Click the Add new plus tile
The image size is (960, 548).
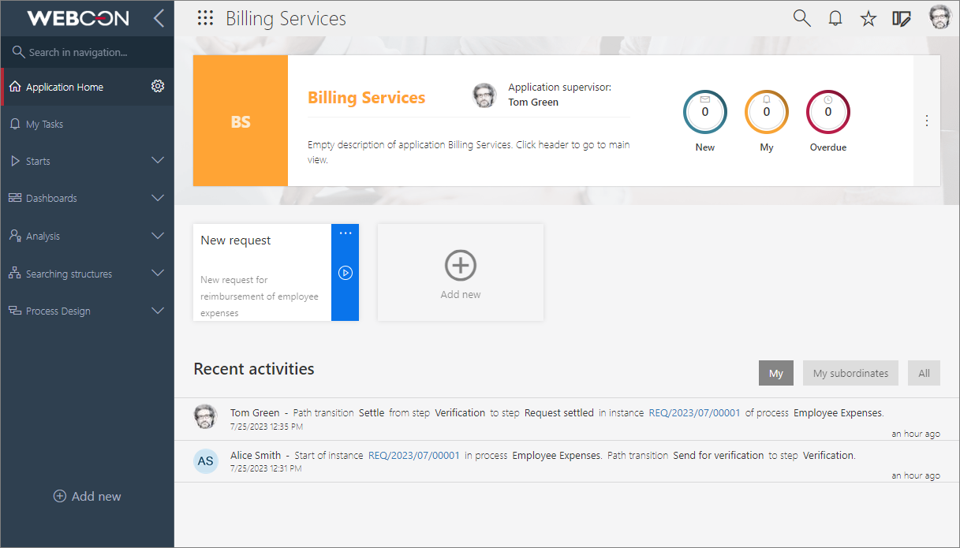(461, 273)
